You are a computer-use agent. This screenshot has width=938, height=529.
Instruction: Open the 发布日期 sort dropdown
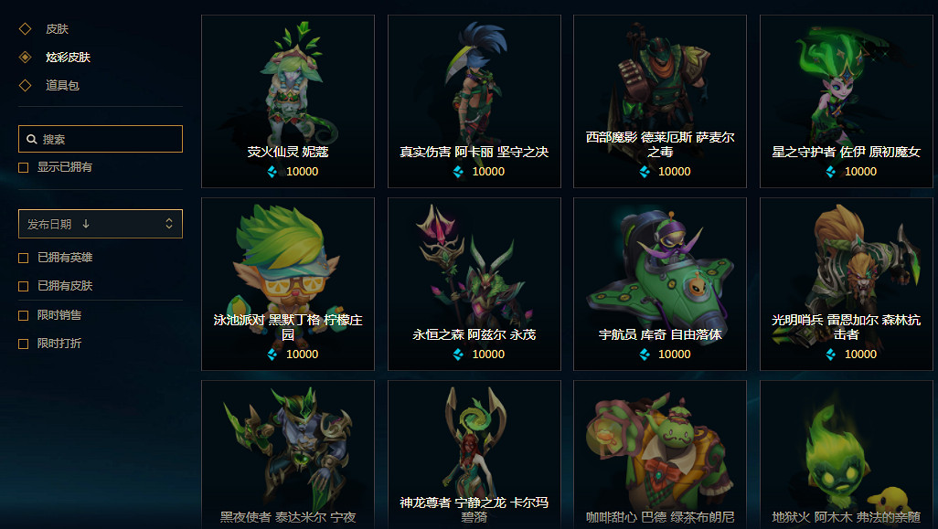(101, 224)
